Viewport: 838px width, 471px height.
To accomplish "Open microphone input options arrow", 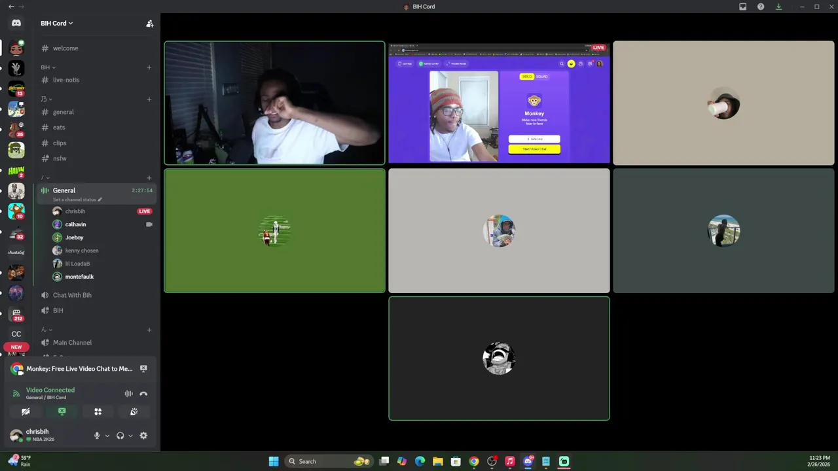I will click(x=107, y=436).
